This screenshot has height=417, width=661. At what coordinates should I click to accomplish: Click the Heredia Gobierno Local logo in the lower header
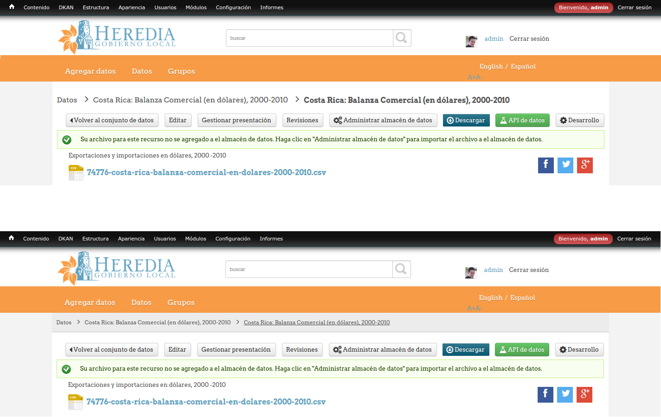(x=116, y=268)
